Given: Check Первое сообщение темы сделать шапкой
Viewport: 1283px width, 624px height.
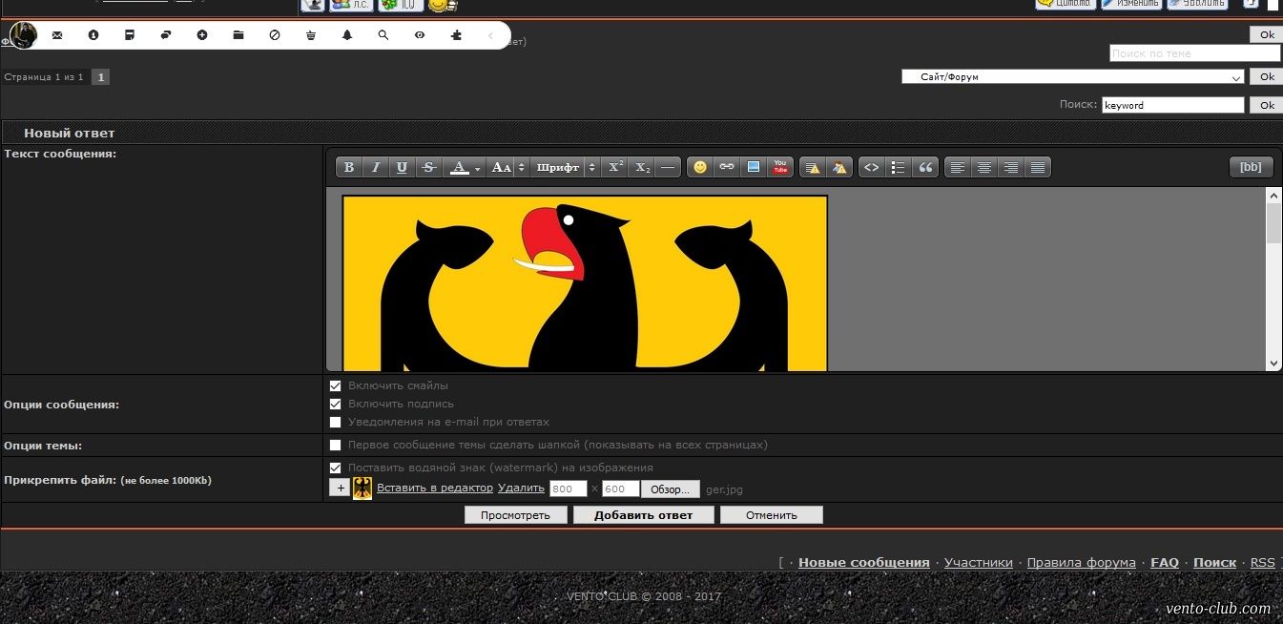Looking at the screenshot, I should coord(335,445).
